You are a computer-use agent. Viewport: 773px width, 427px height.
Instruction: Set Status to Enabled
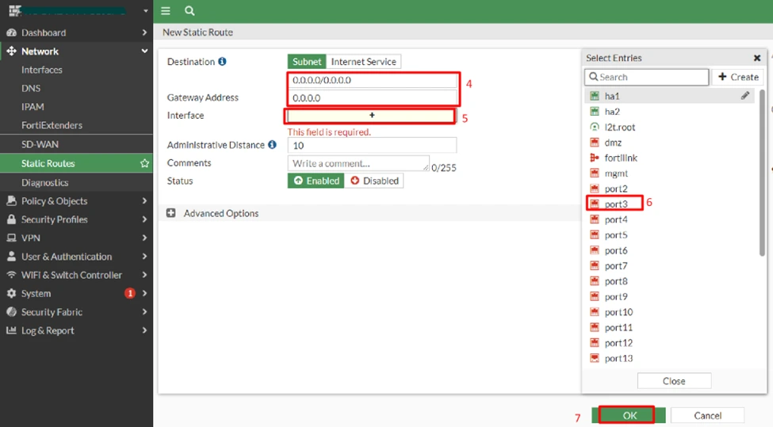(x=316, y=181)
